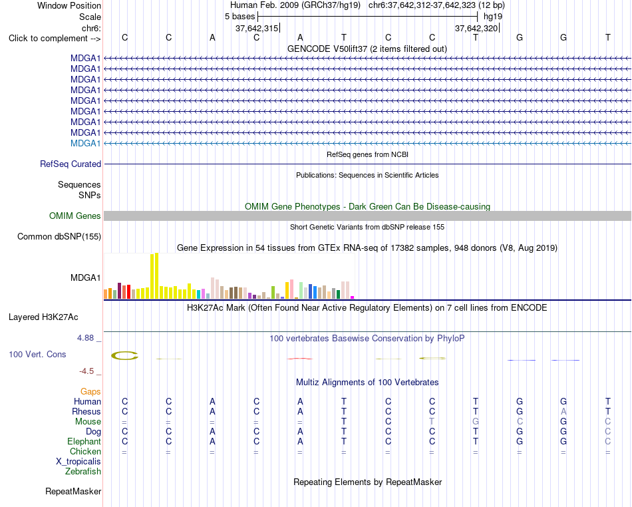Click the bright green bar in GTEx chart
Viewport: 632px width, 507px height.
coord(273,293)
